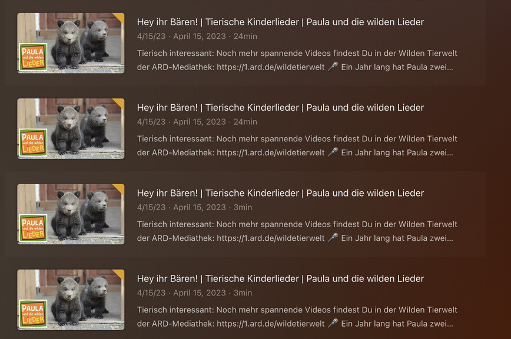
Task: Select date line of the last 3min episode
Action: click(x=194, y=293)
